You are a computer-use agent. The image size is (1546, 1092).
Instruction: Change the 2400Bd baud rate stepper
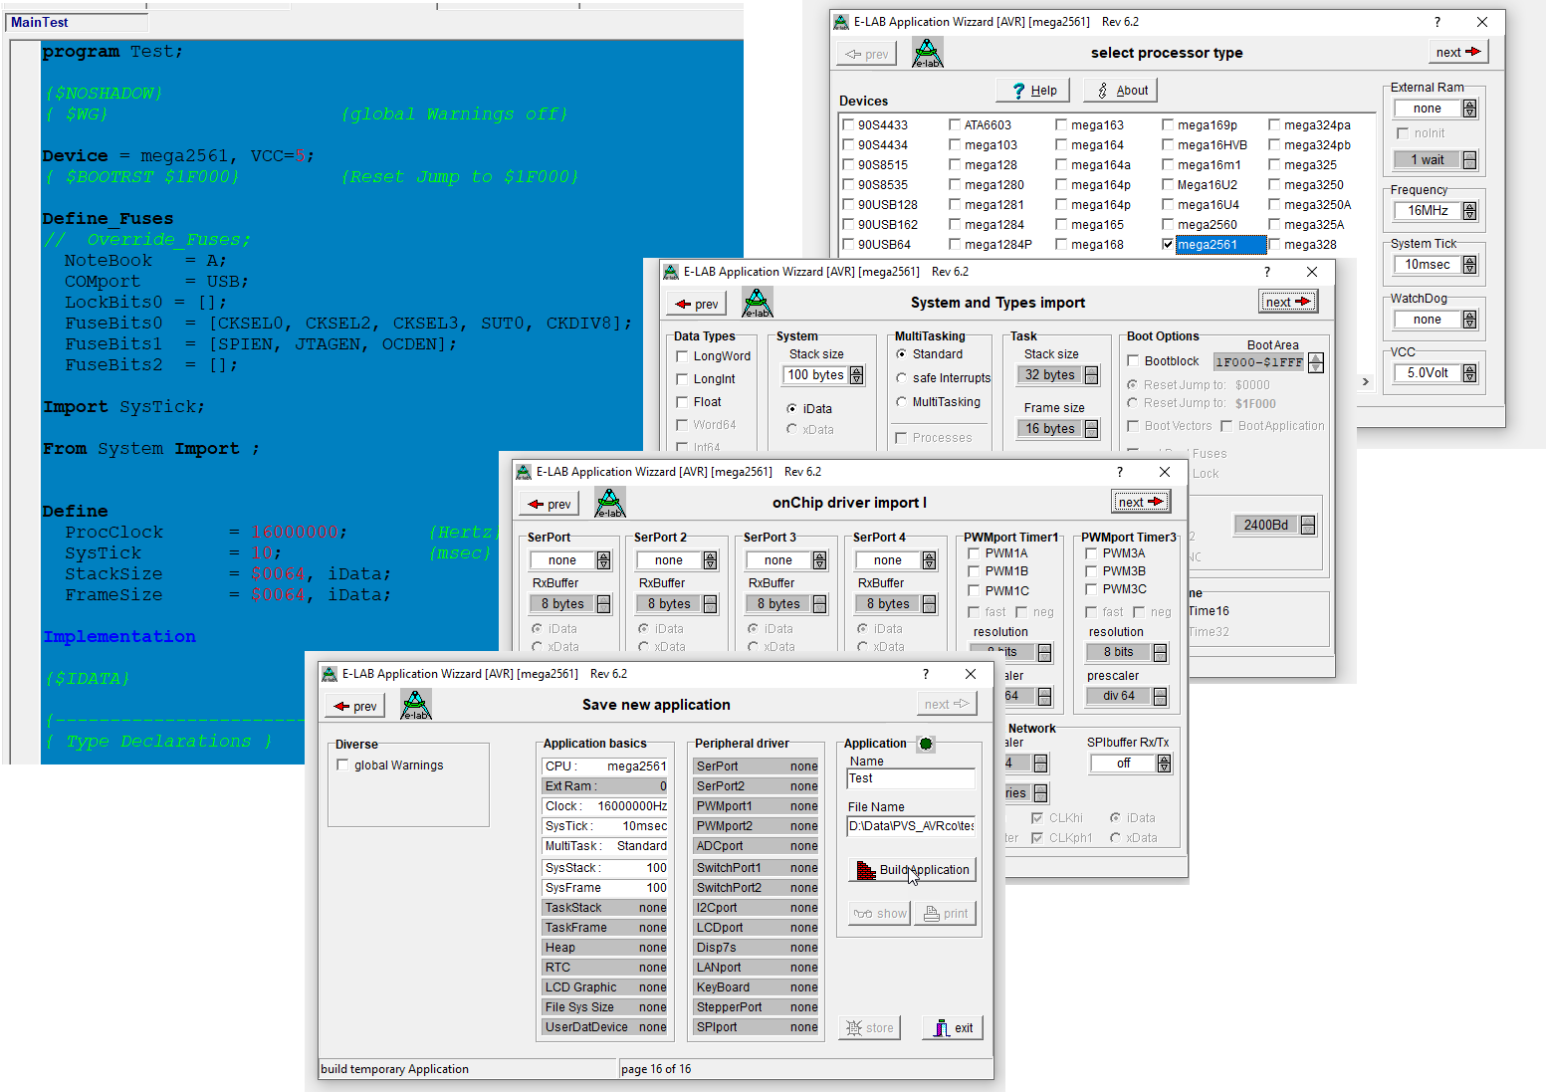1307,525
